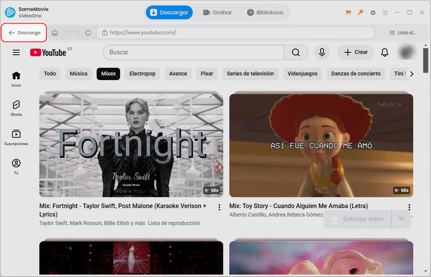Navigate back with the left chevron

[x=66, y=33]
